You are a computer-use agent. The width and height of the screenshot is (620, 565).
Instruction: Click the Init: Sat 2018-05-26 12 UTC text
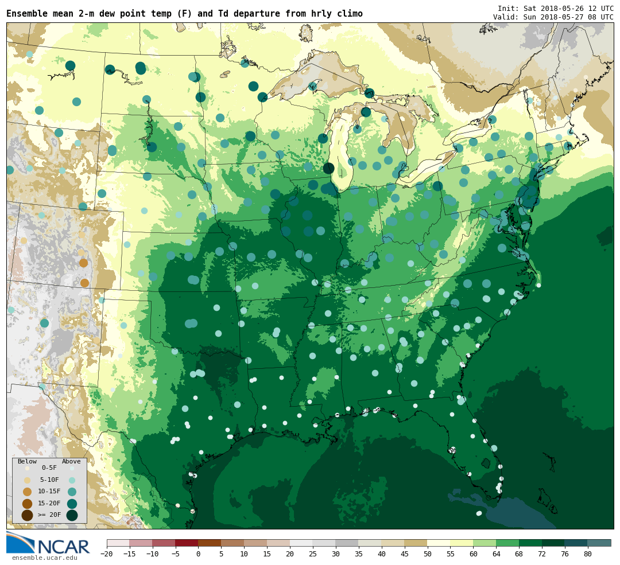coord(556,8)
